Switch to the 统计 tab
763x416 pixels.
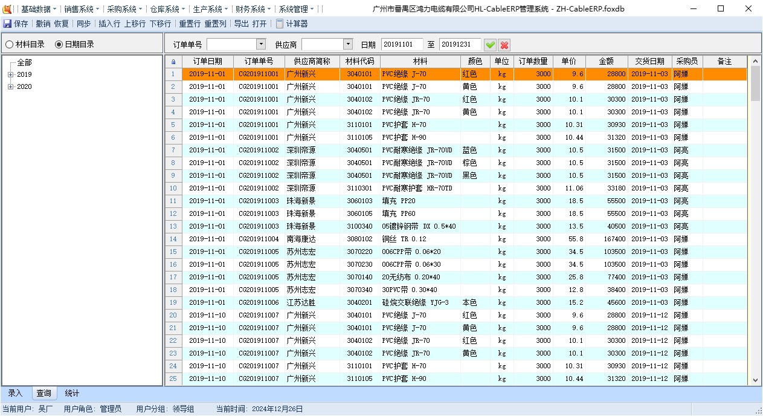[x=72, y=394]
